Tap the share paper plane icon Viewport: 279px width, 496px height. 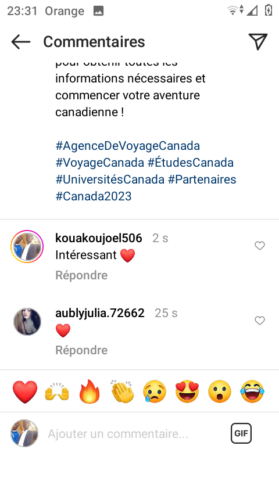(258, 41)
